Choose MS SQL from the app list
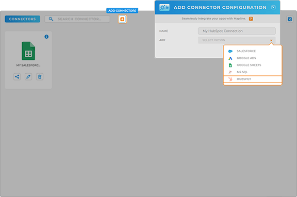This screenshot has height=197, width=297. 253,72
